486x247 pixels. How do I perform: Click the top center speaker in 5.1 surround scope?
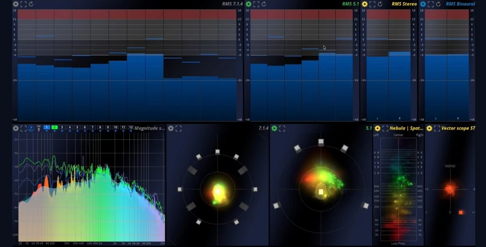tap(321, 142)
